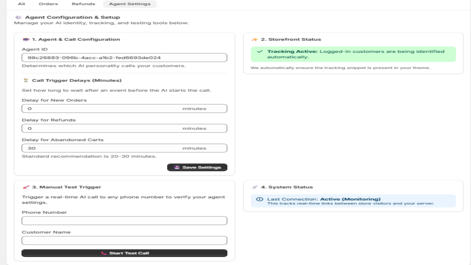Click the Delay for New Orders field
The image size is (471, 265).
pyautogui.click(x=125, y=109)
